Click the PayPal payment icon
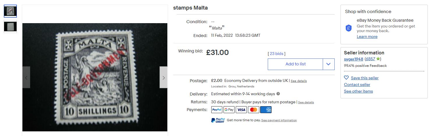This screenshot has height=136, width=431. coord(217,110)
